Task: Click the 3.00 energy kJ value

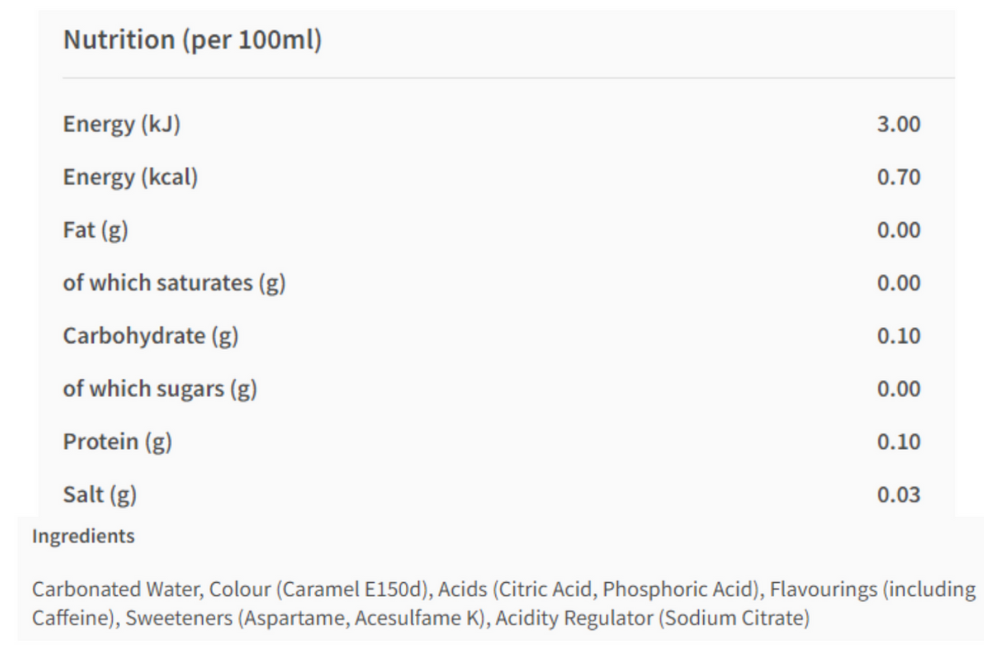Action: [x=899, y=125]
